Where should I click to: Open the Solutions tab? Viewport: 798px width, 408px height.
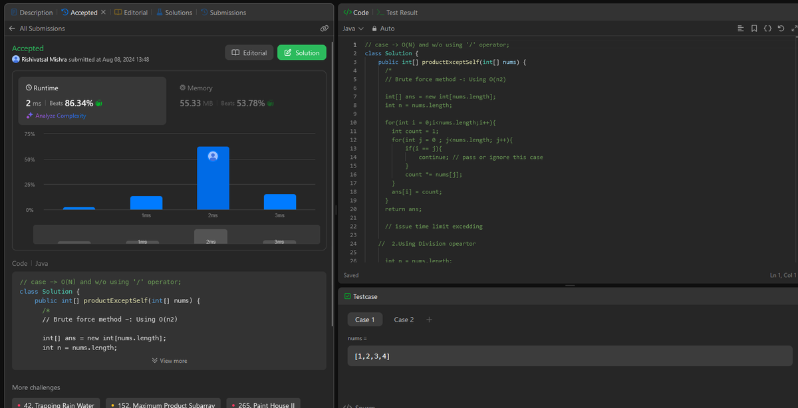[174, 13]
